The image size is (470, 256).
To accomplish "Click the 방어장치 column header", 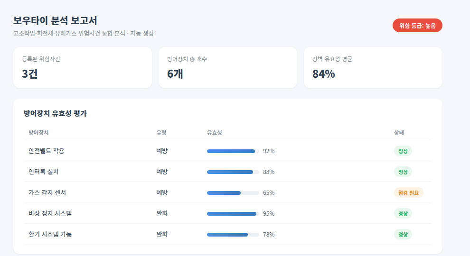I will tap(38, 133).
